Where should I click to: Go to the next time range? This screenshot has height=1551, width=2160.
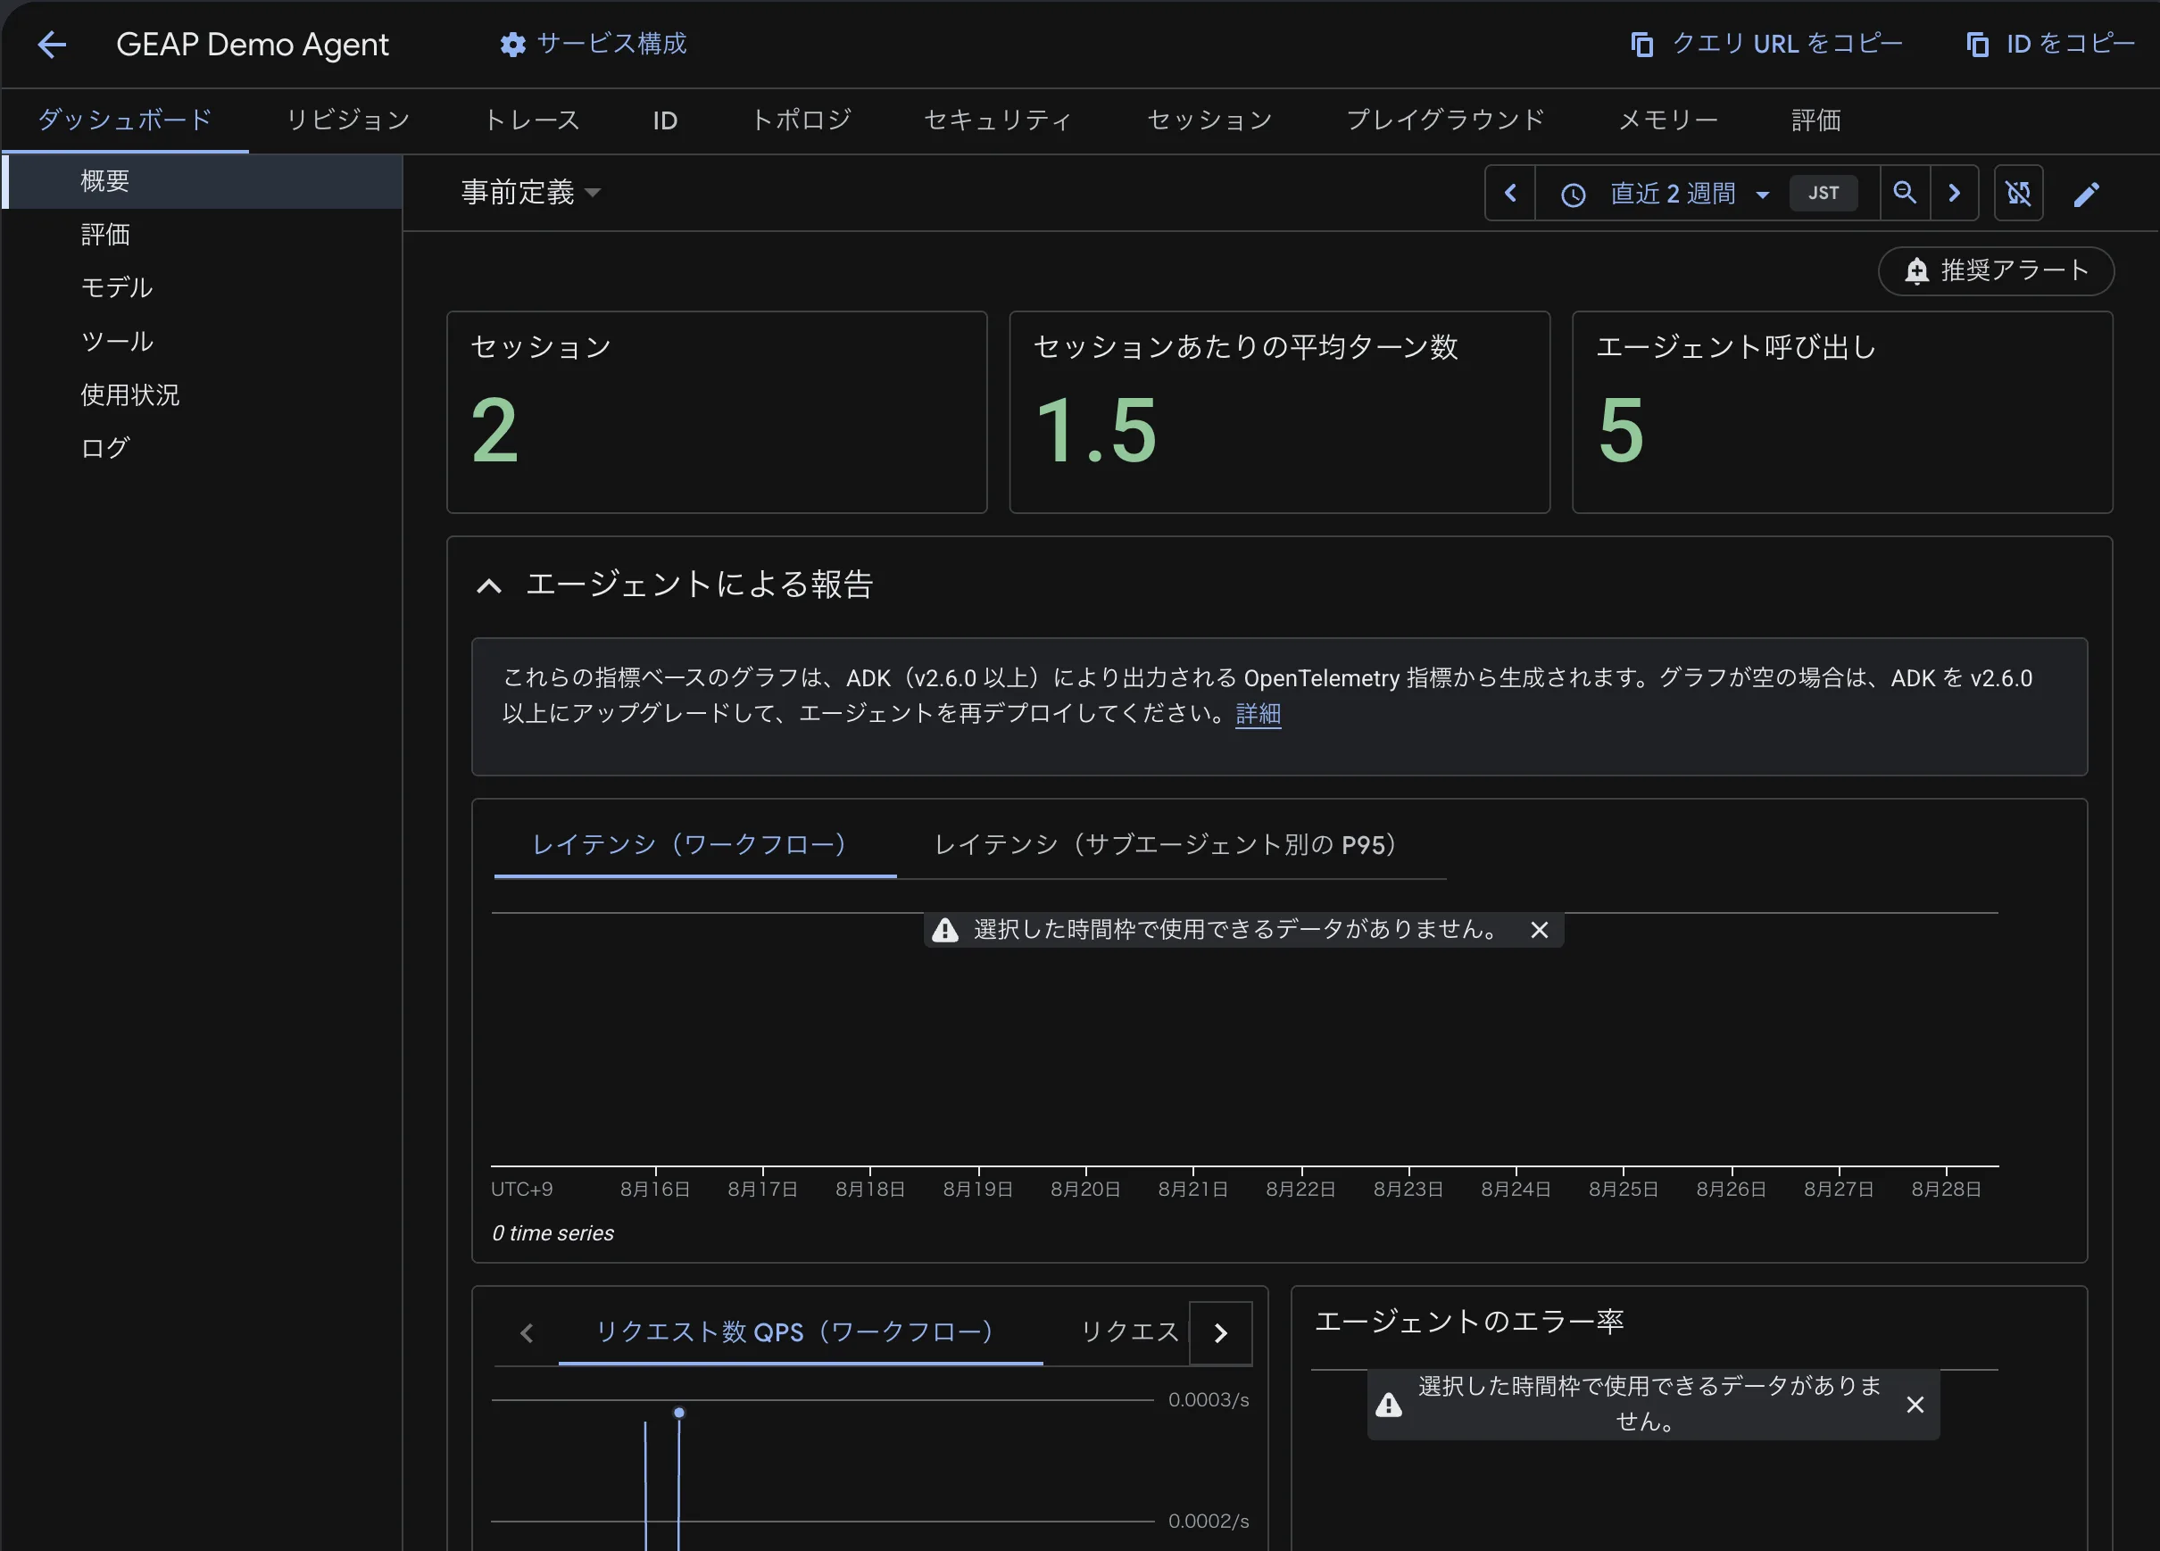(1955, 194)
